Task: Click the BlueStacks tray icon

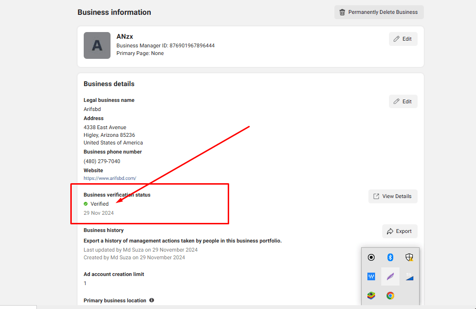Action: click(371, 296)
